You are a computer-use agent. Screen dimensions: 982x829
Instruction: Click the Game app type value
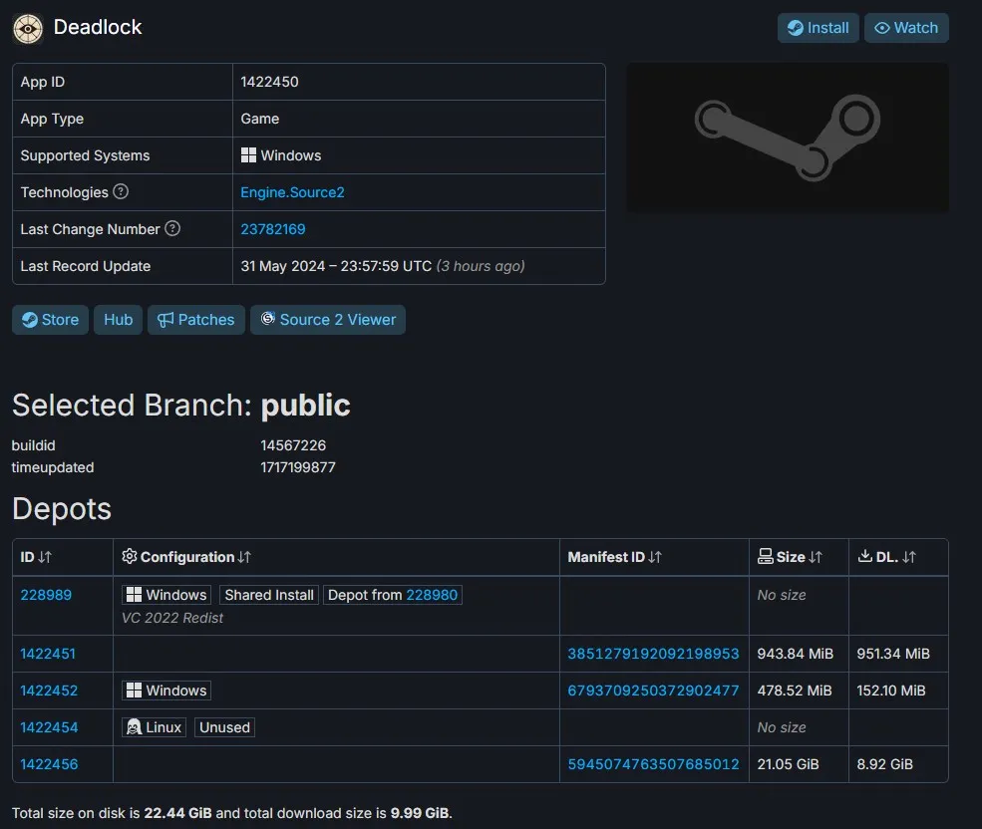260,119
